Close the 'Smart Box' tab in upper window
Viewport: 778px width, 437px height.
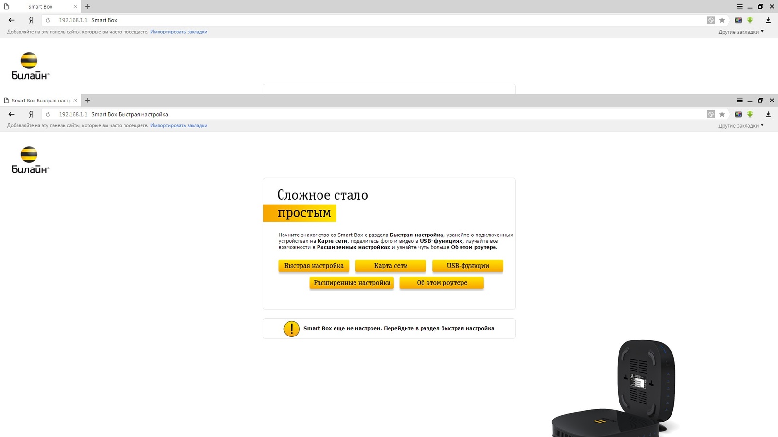(x=75, y=7)
